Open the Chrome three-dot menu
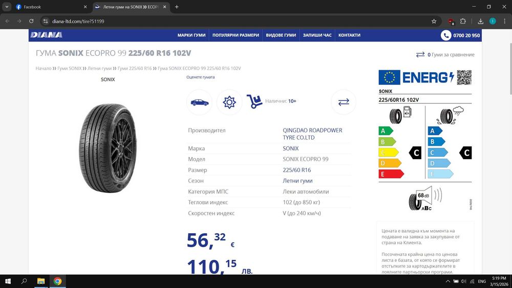 click(504, 21)
